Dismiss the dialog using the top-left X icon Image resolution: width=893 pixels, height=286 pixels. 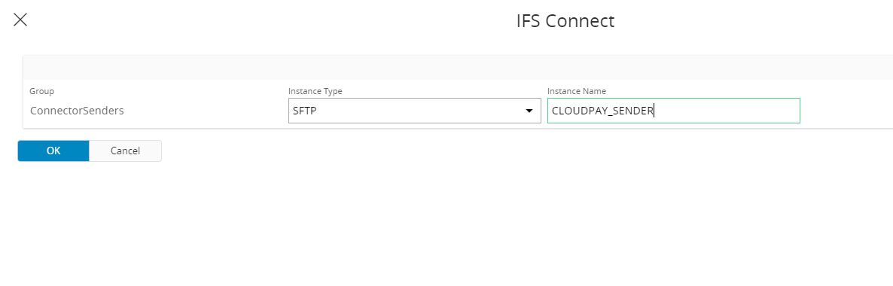coord(20,20)
